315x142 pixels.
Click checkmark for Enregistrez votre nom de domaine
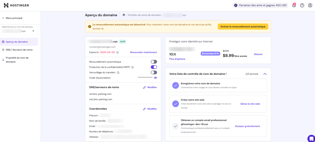176,86
